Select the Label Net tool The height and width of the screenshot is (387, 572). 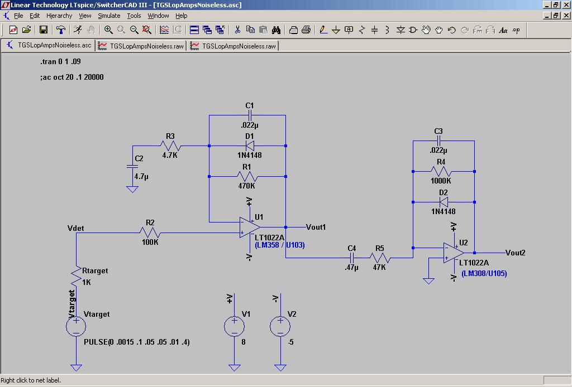tap(349, 30)
